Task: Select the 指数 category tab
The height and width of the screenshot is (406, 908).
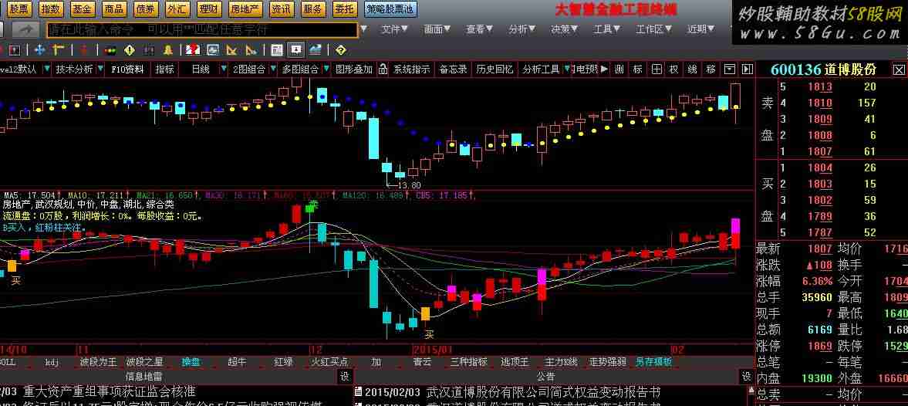Action: [x=51, y=8]
